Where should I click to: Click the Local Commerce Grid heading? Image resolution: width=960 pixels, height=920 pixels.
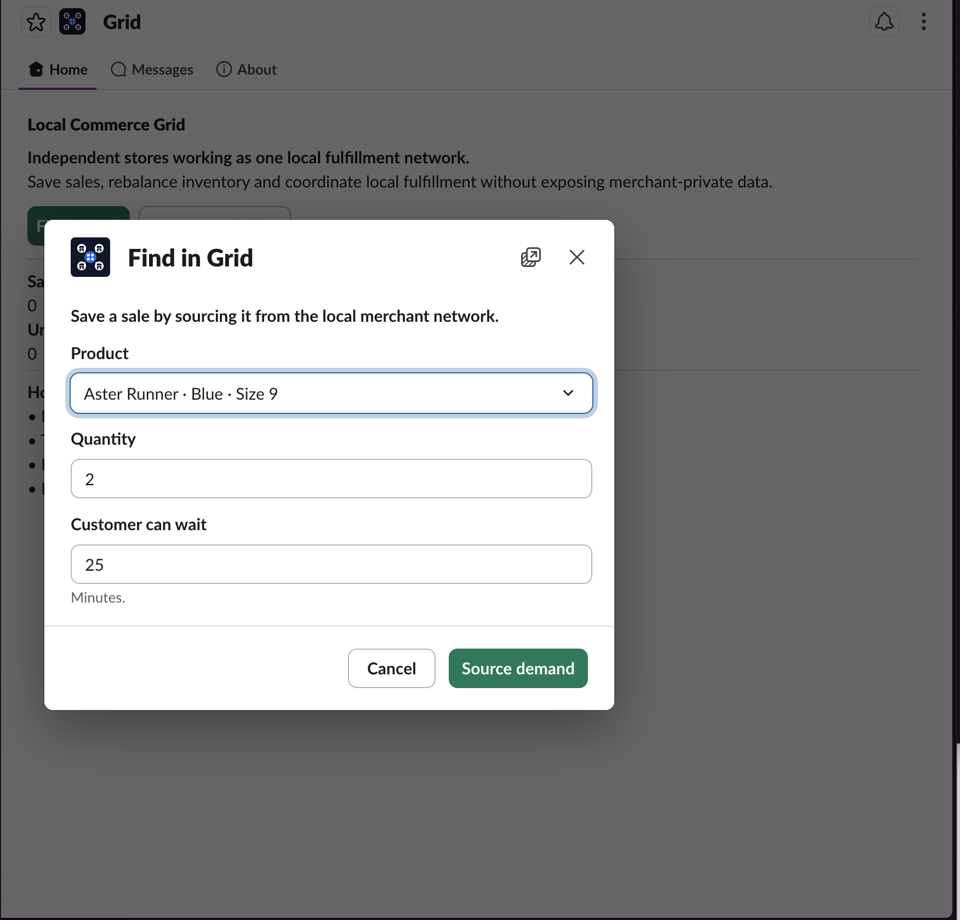106,125
